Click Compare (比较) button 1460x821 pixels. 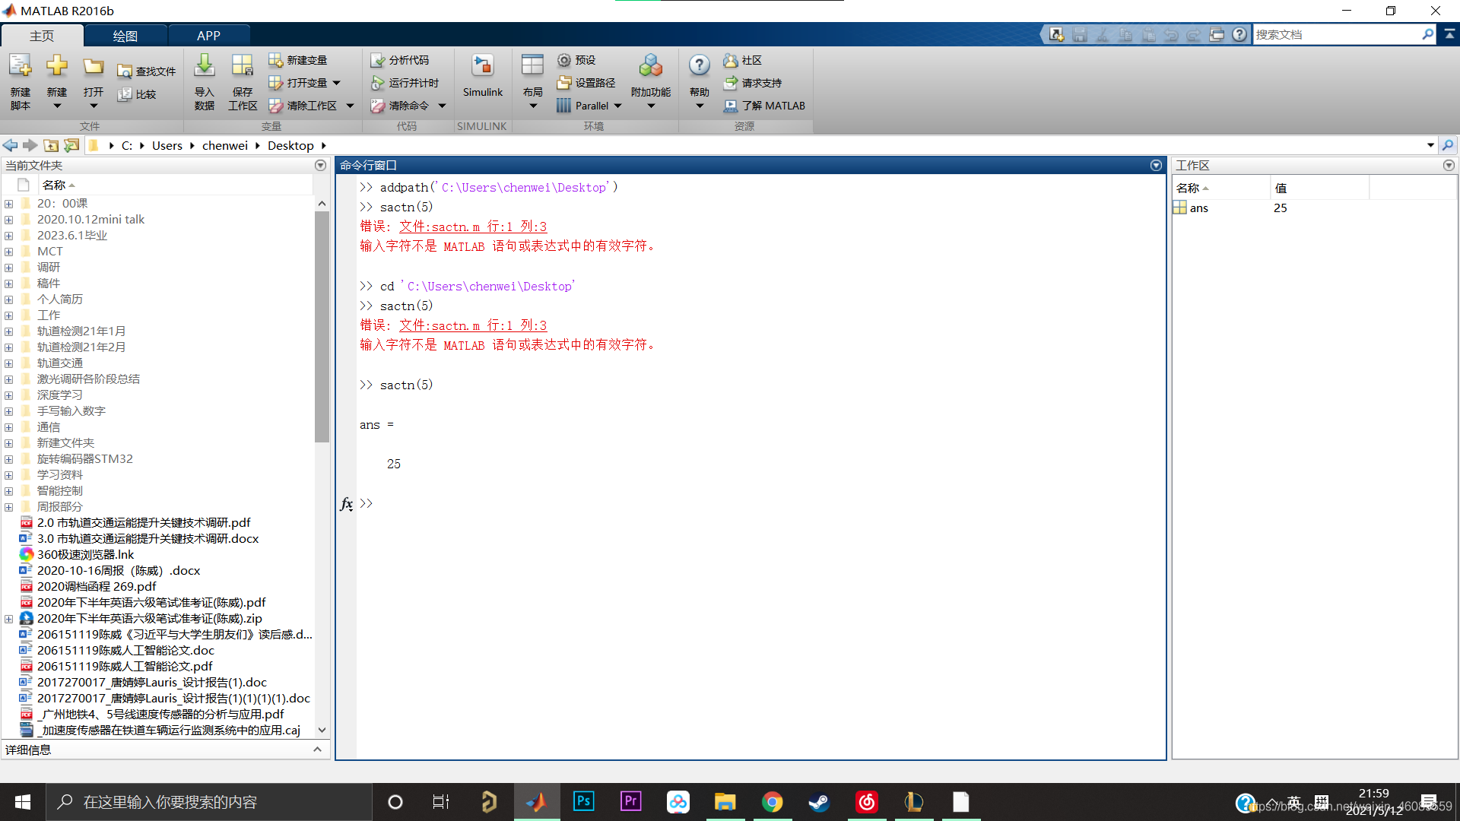coord(137,94)
